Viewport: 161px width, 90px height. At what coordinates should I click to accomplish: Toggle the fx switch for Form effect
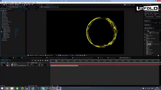[2, 10]
